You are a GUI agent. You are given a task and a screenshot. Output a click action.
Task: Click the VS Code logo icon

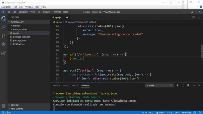point(3,12)
